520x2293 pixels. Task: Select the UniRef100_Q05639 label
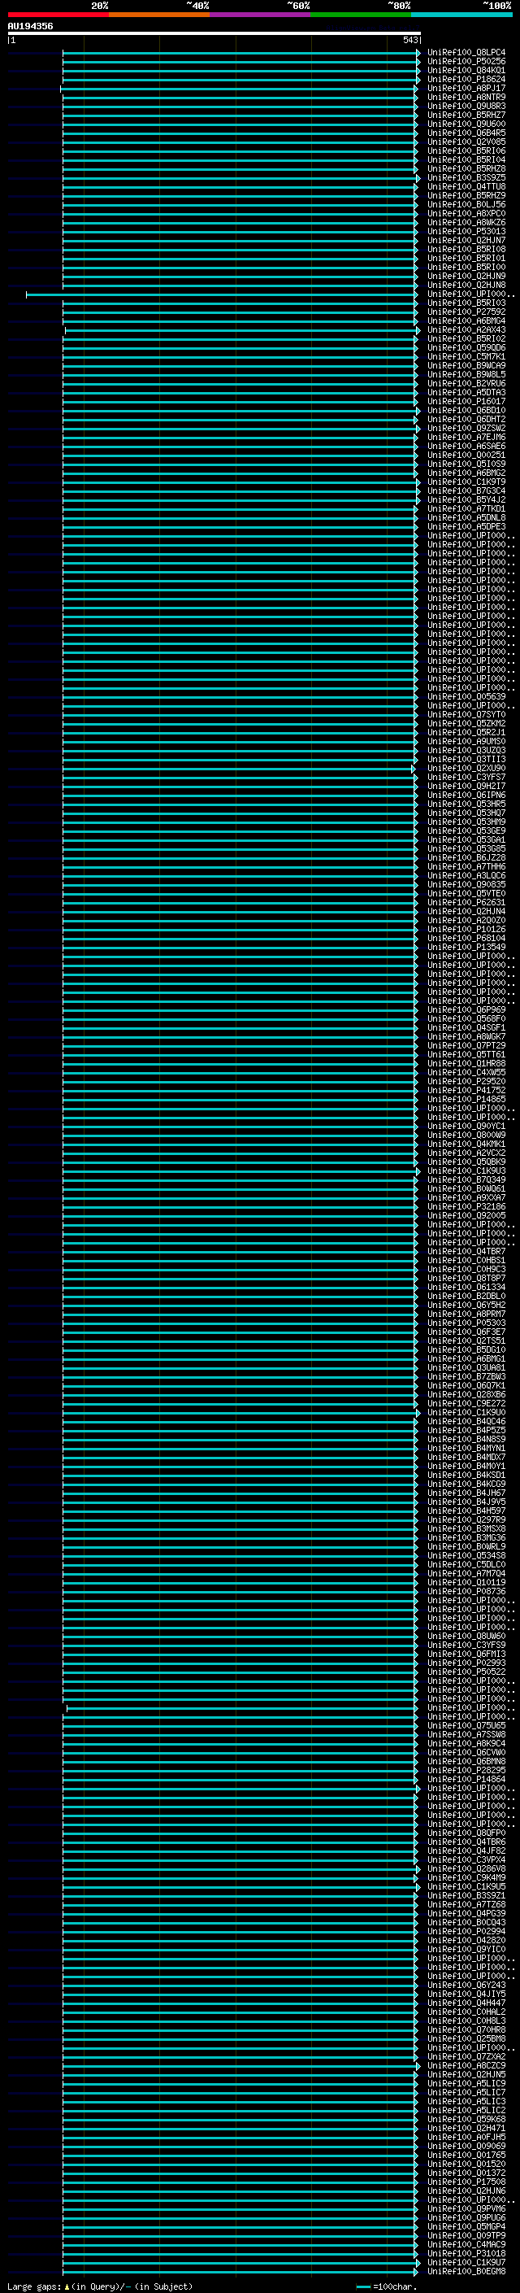click(x=466, y=697)
